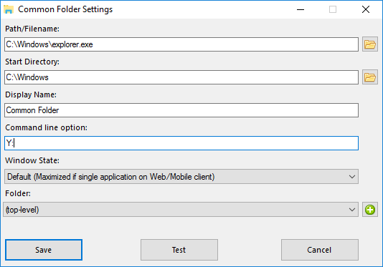383x267 pixels.
Task: Browse for Path/Filename with folder icon
Action: click(x=370, y=44)
